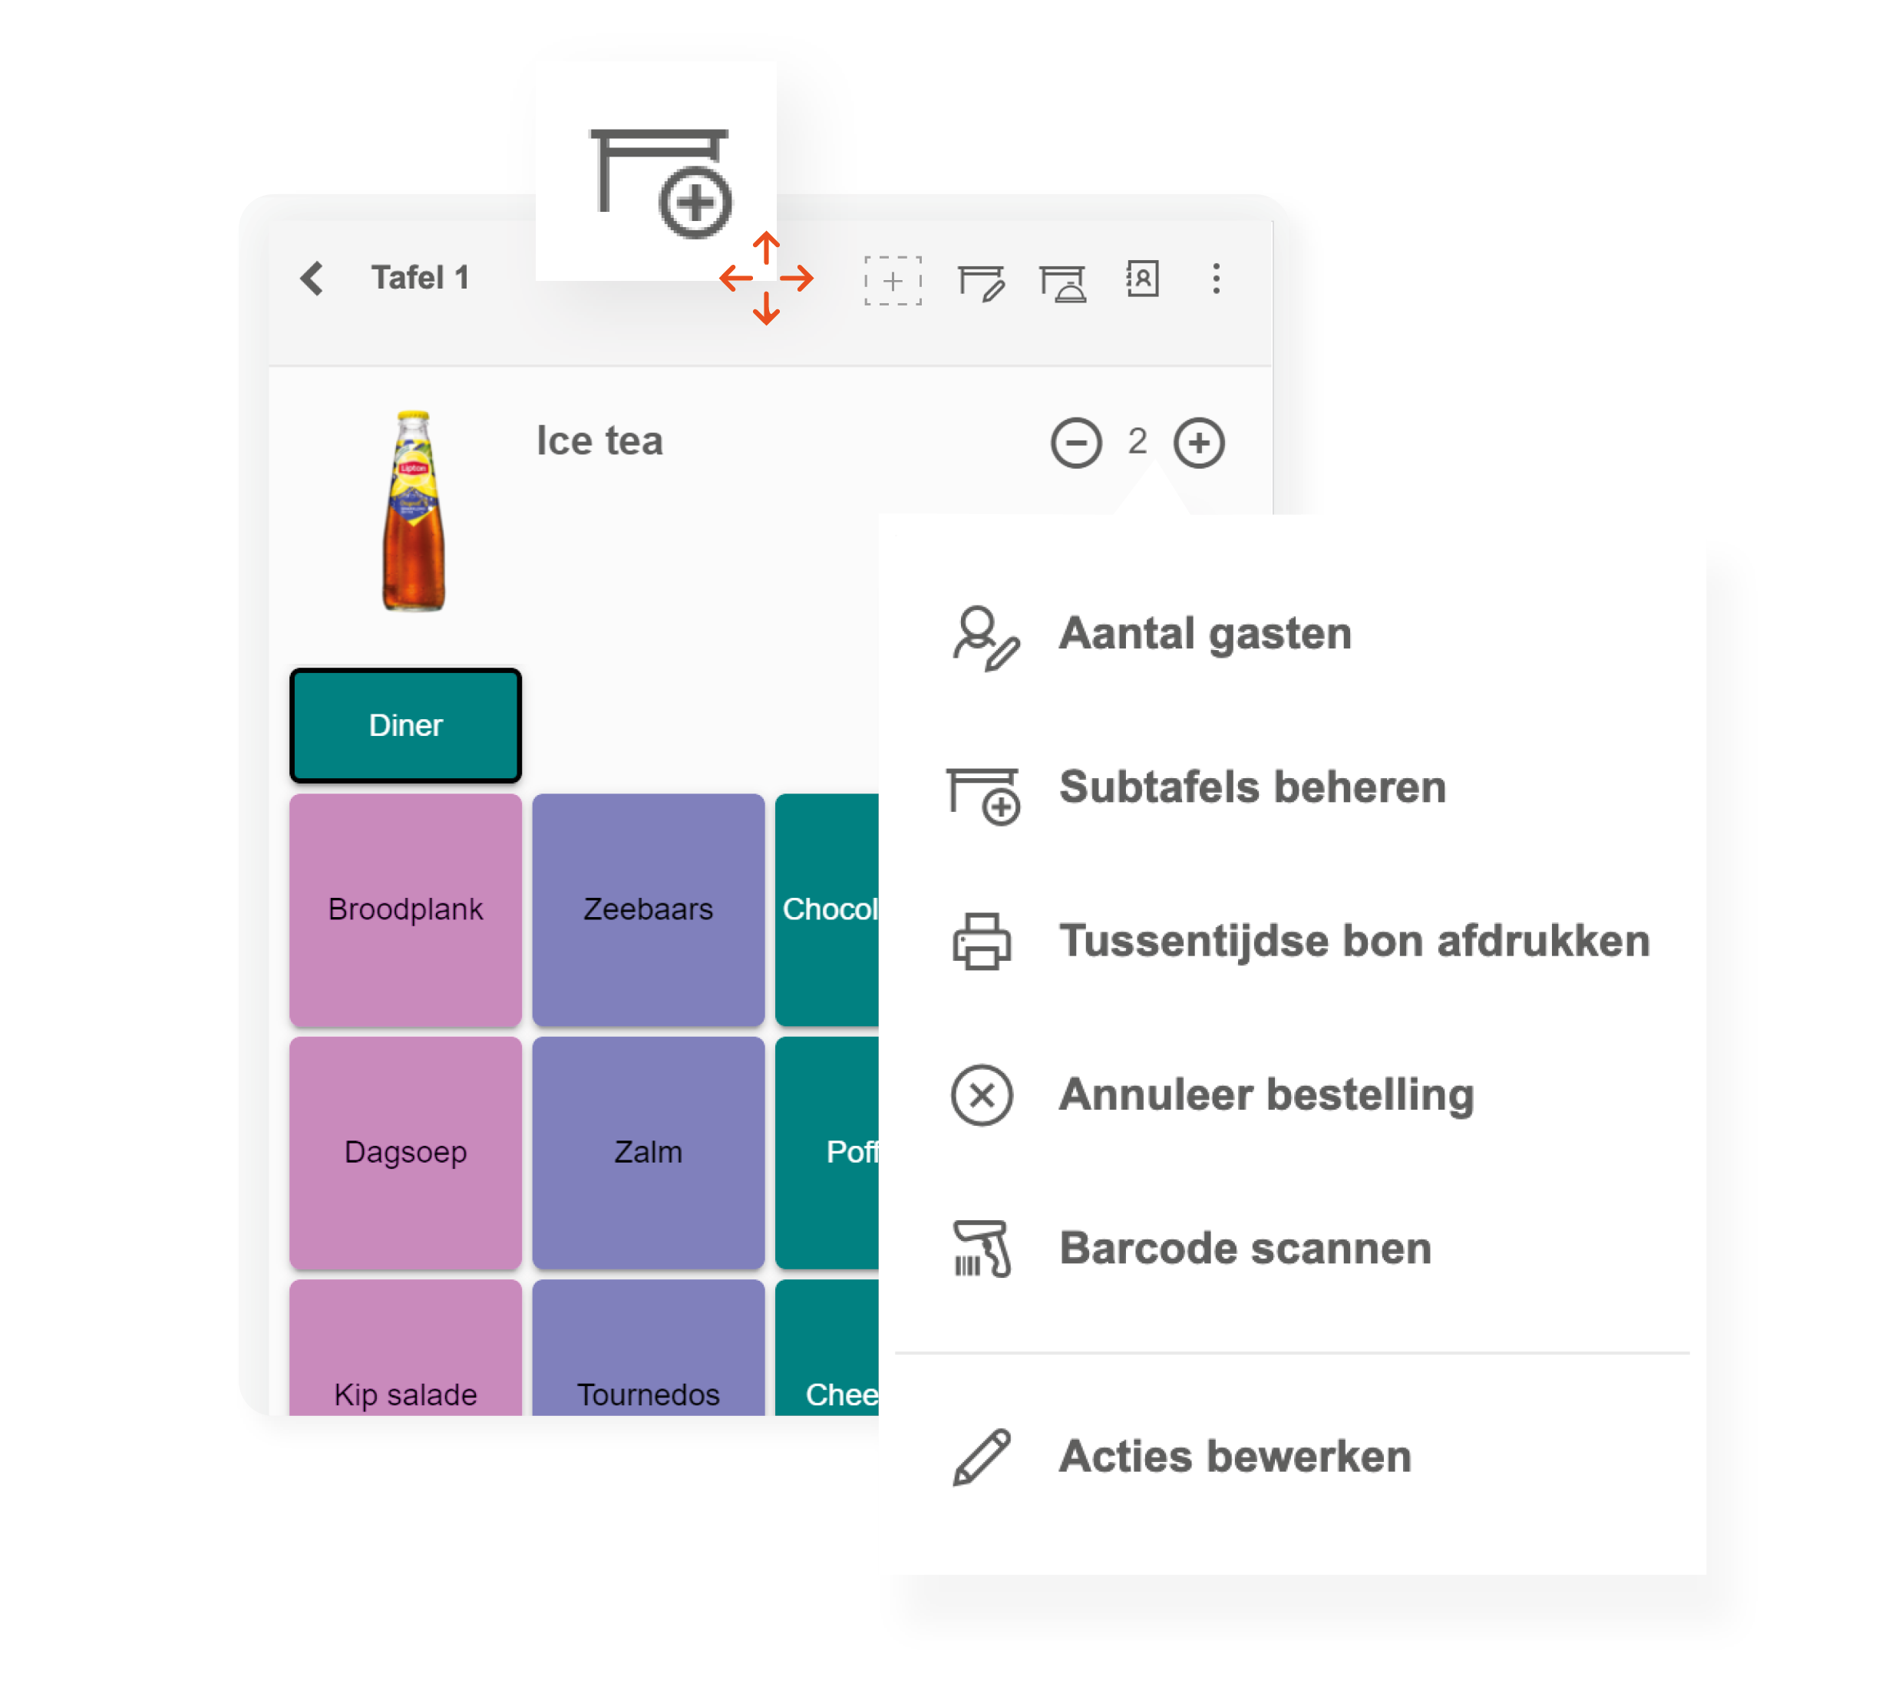Click the Ice tea bottle thumbnail
The width and height of the screenshot is (1892, 1693).
pyautogui.click(x=414, y=510)
